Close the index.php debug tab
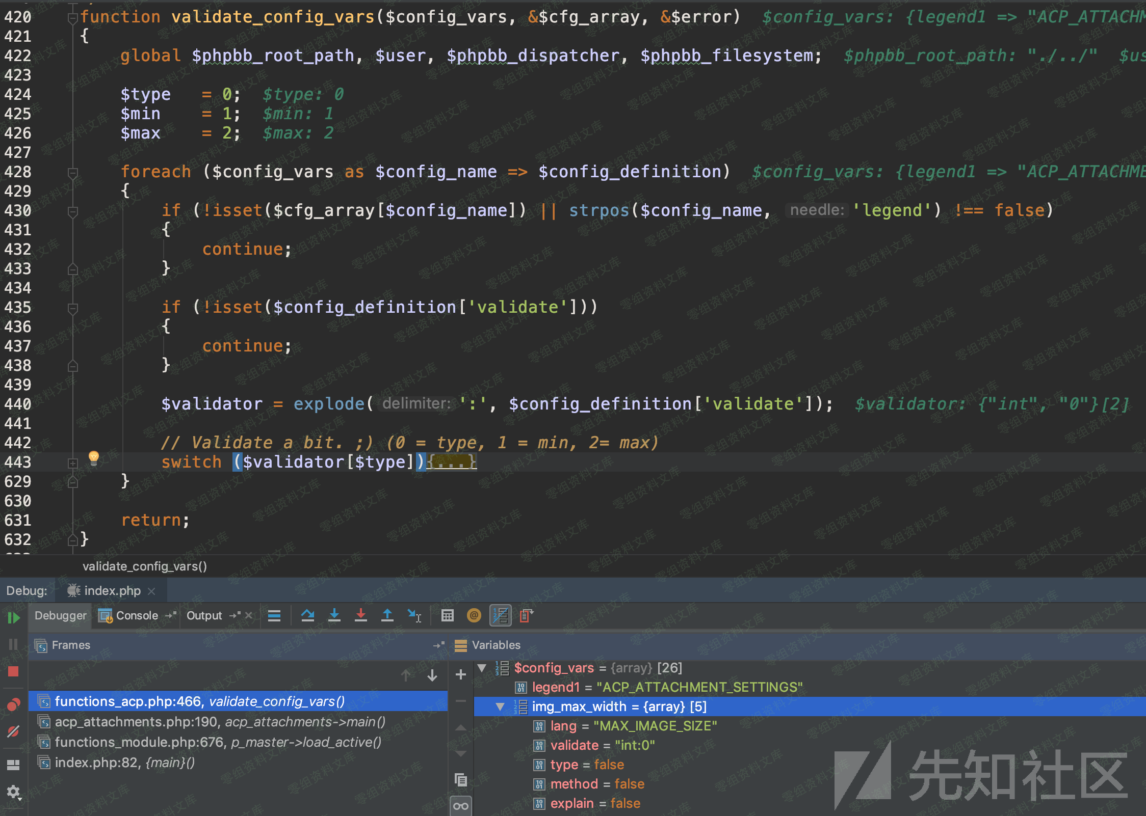 151,591
